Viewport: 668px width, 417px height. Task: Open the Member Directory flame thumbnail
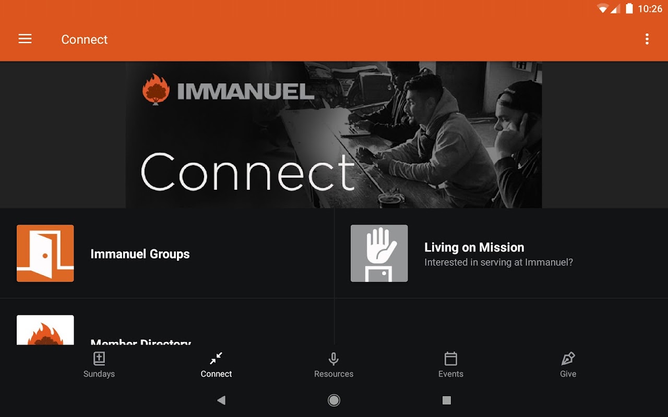click(x=45, y=330)
